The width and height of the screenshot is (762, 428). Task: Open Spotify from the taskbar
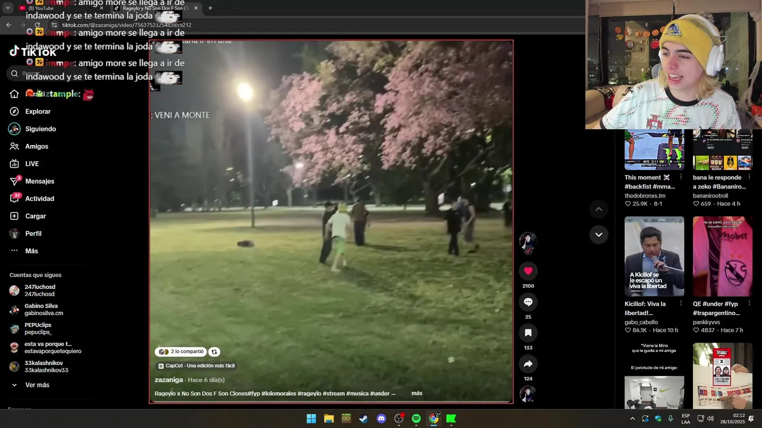416,418
